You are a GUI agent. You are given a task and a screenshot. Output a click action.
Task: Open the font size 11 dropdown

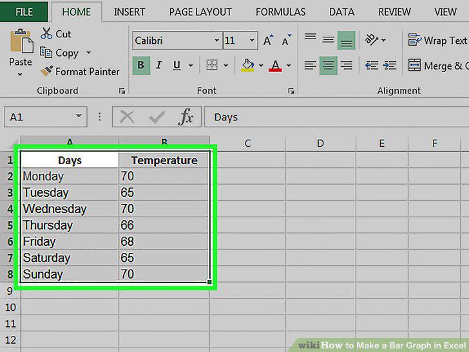(252, 40)
